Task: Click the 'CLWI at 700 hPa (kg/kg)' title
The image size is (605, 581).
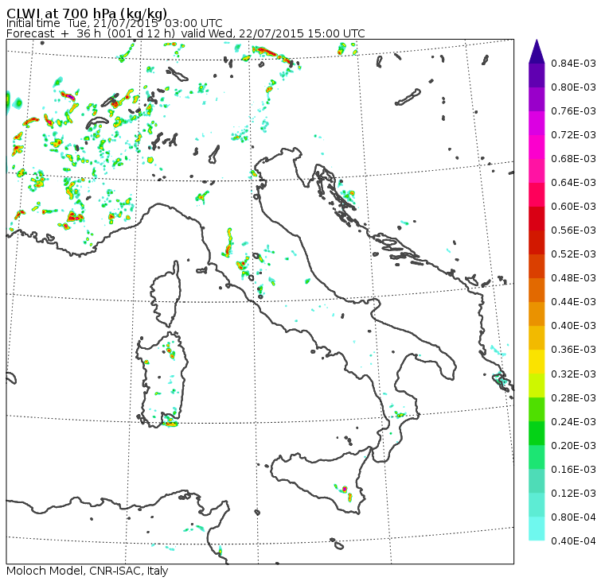Action: [87, 13]
